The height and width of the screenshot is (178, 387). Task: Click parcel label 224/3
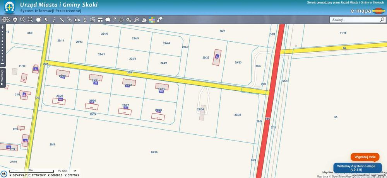coord(164,63)
